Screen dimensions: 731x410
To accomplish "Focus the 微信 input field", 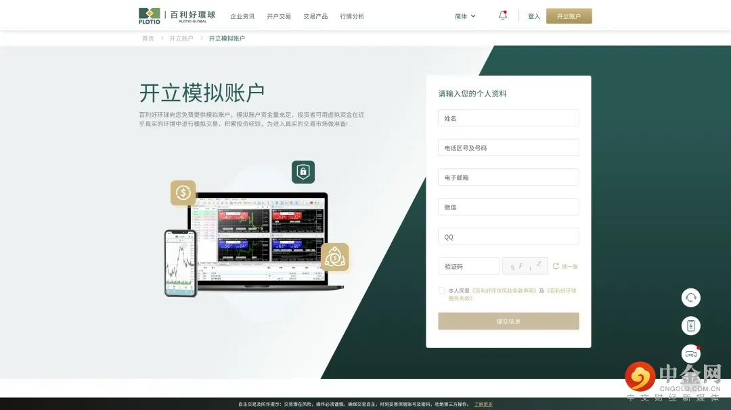I will pyautogui.click(x=508, y=207).
